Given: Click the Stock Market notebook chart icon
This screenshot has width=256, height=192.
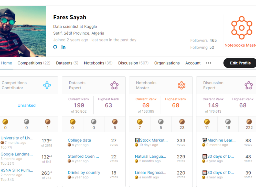Looking at the screenshot, I should pos(137,140).
